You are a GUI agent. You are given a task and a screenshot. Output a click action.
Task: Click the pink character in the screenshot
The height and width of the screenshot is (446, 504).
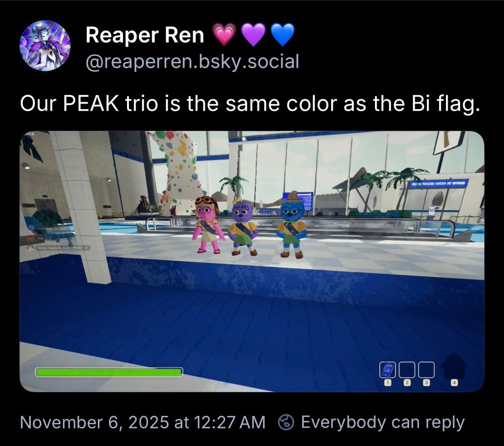[208, 225]
